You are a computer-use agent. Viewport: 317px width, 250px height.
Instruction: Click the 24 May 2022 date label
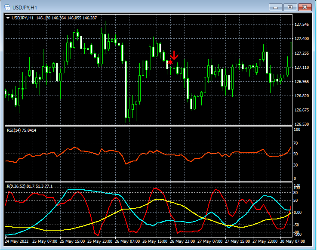(x=17, y=241)
